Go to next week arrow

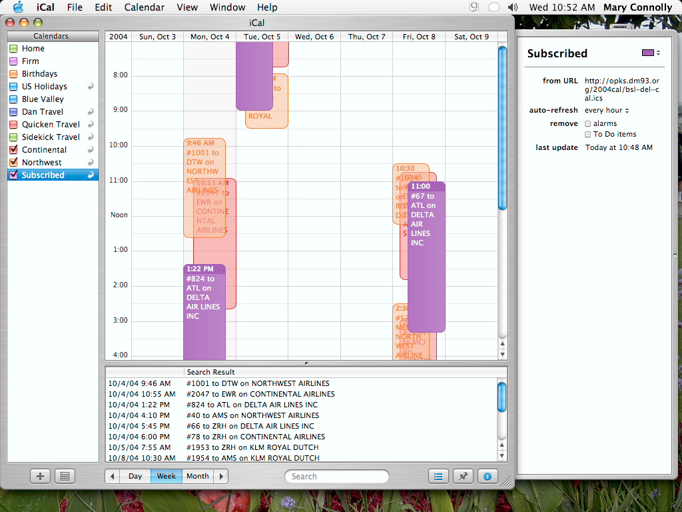pos(221,476)
